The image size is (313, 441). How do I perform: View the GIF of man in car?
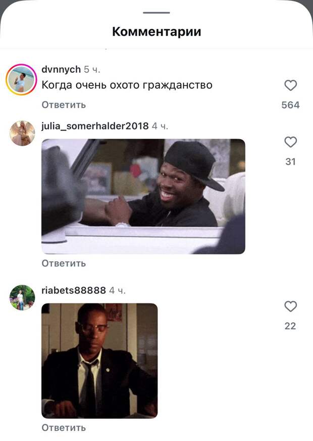[143, 197]
